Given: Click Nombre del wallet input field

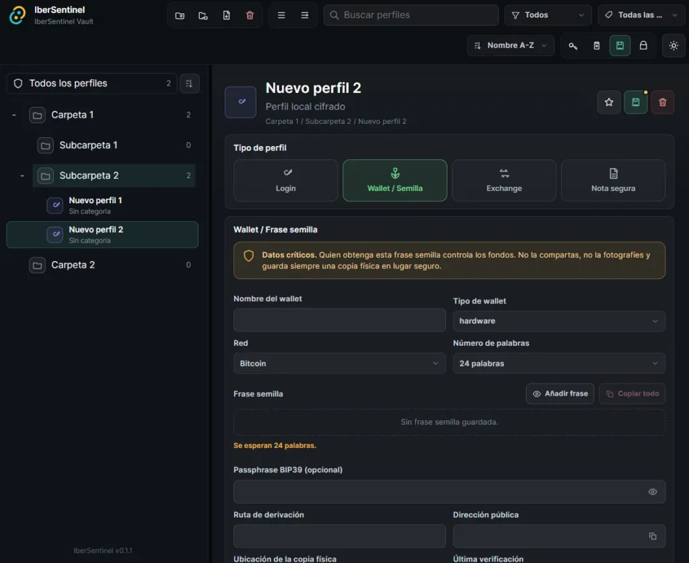Looking at the screenshot, I should pos(340,320).
